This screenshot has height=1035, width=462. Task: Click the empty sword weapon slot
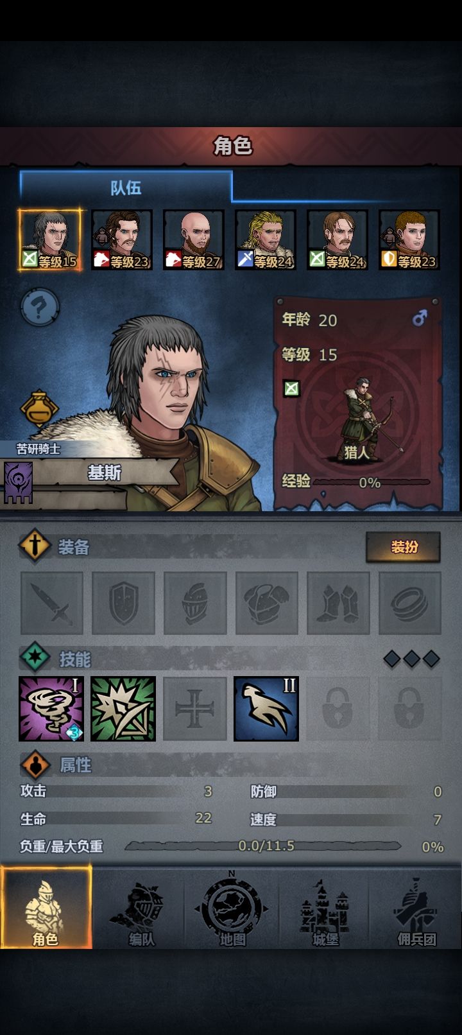52,604
